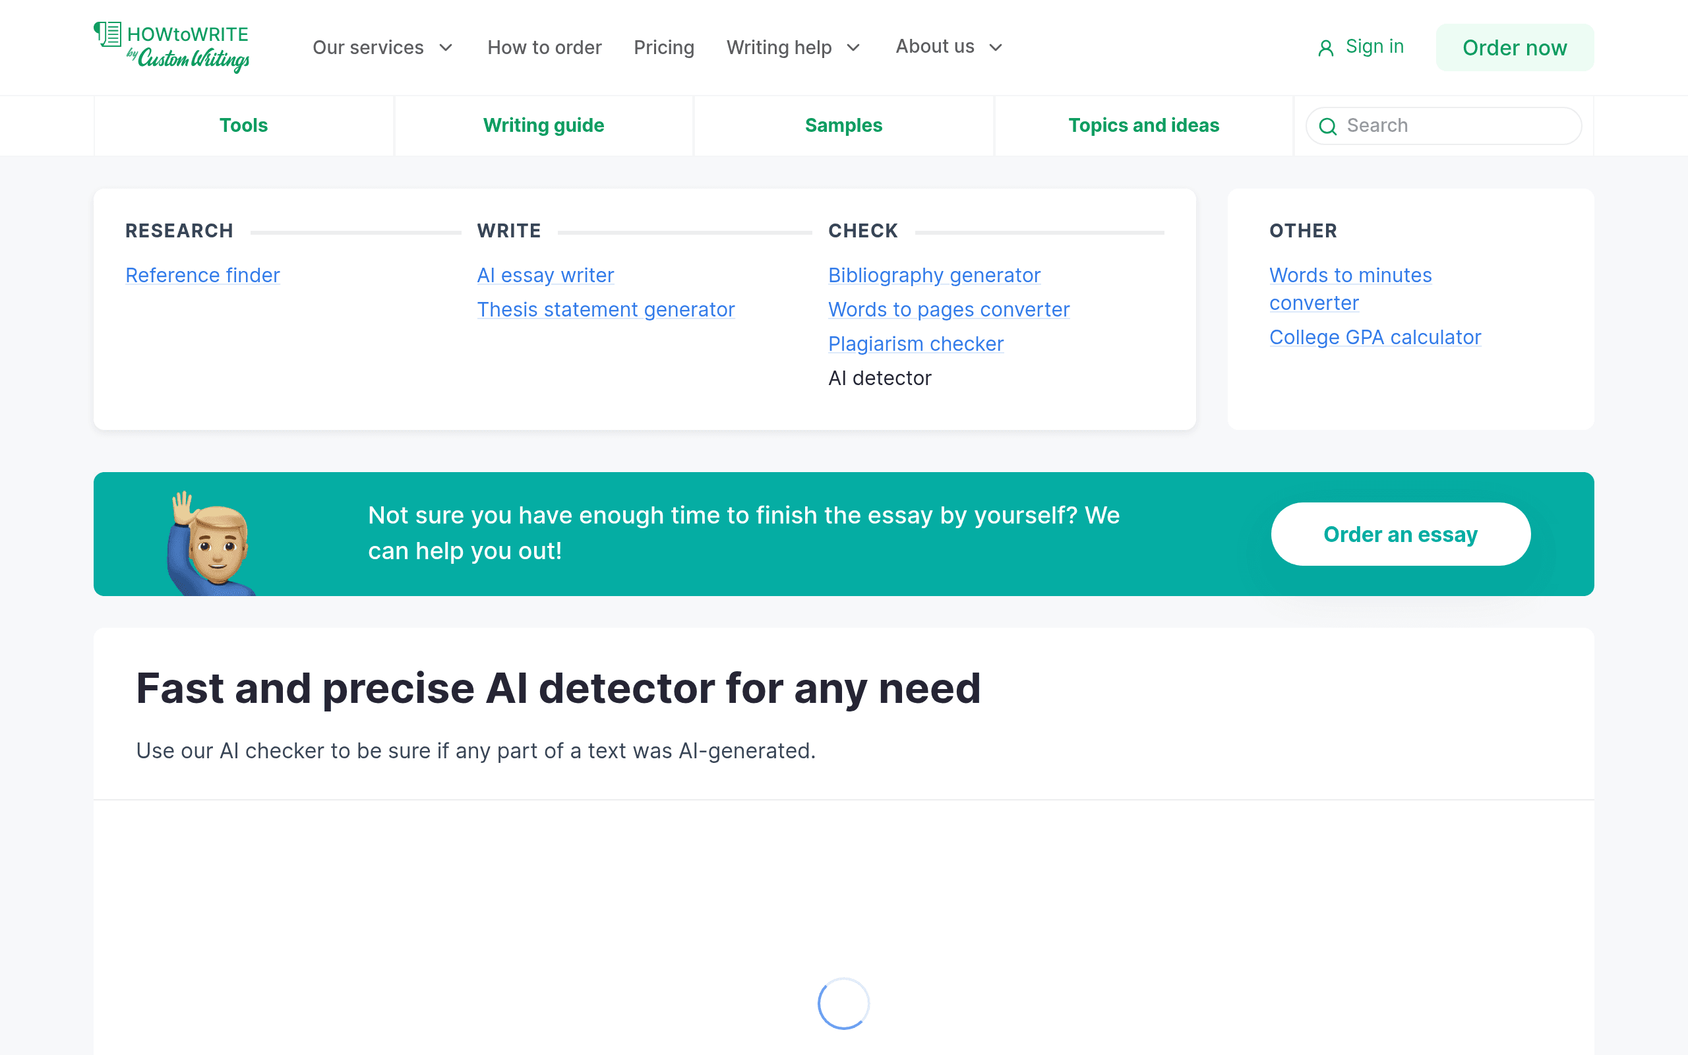Expand the Our services dropdown chevron
Viewport: 1688px width, 1055px height.
click(x=446, y=47)
